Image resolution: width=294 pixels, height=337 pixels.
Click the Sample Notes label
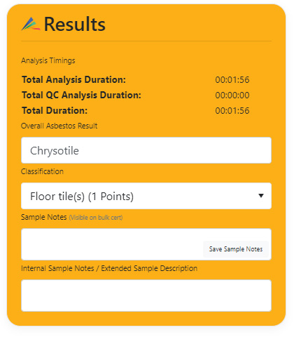[x=44, y=217]
